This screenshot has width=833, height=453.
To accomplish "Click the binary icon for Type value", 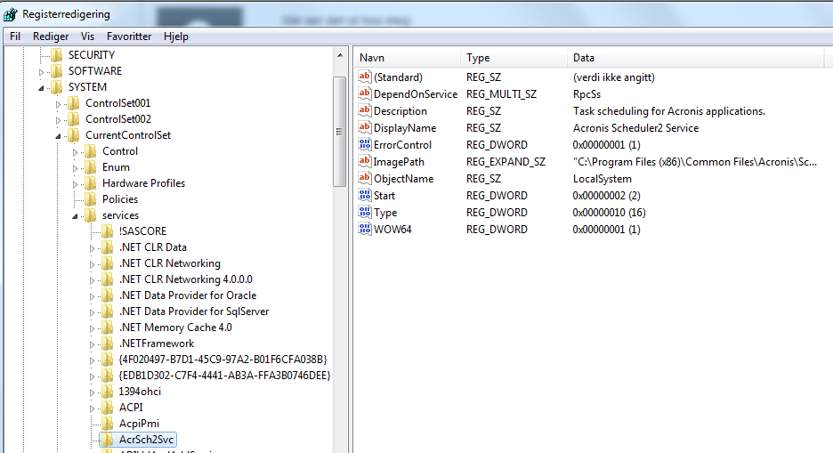I will 365,212.
